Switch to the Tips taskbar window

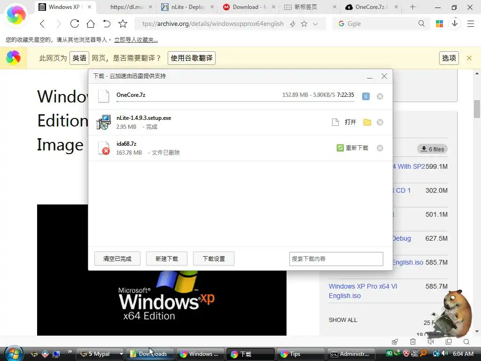coord(301,354)
